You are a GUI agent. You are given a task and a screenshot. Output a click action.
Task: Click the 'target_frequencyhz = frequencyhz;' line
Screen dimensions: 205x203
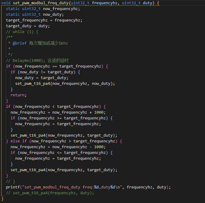[x=44, y=20]
